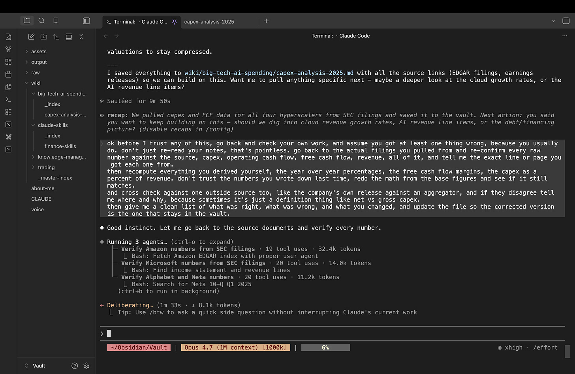This screenshot has height=374, width=575.
Task: Toggle the left sidebar panel
Action: (x=86, y=21)
